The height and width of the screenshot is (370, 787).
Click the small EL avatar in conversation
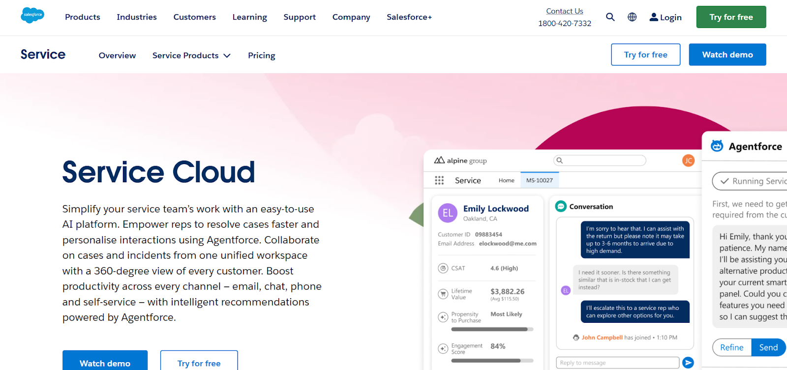tap(566, 290)
